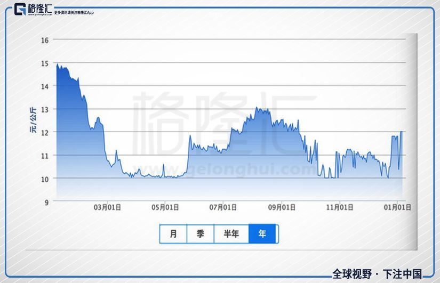Click the 全球视野·下注中国 footer slogan

[377, 273]
